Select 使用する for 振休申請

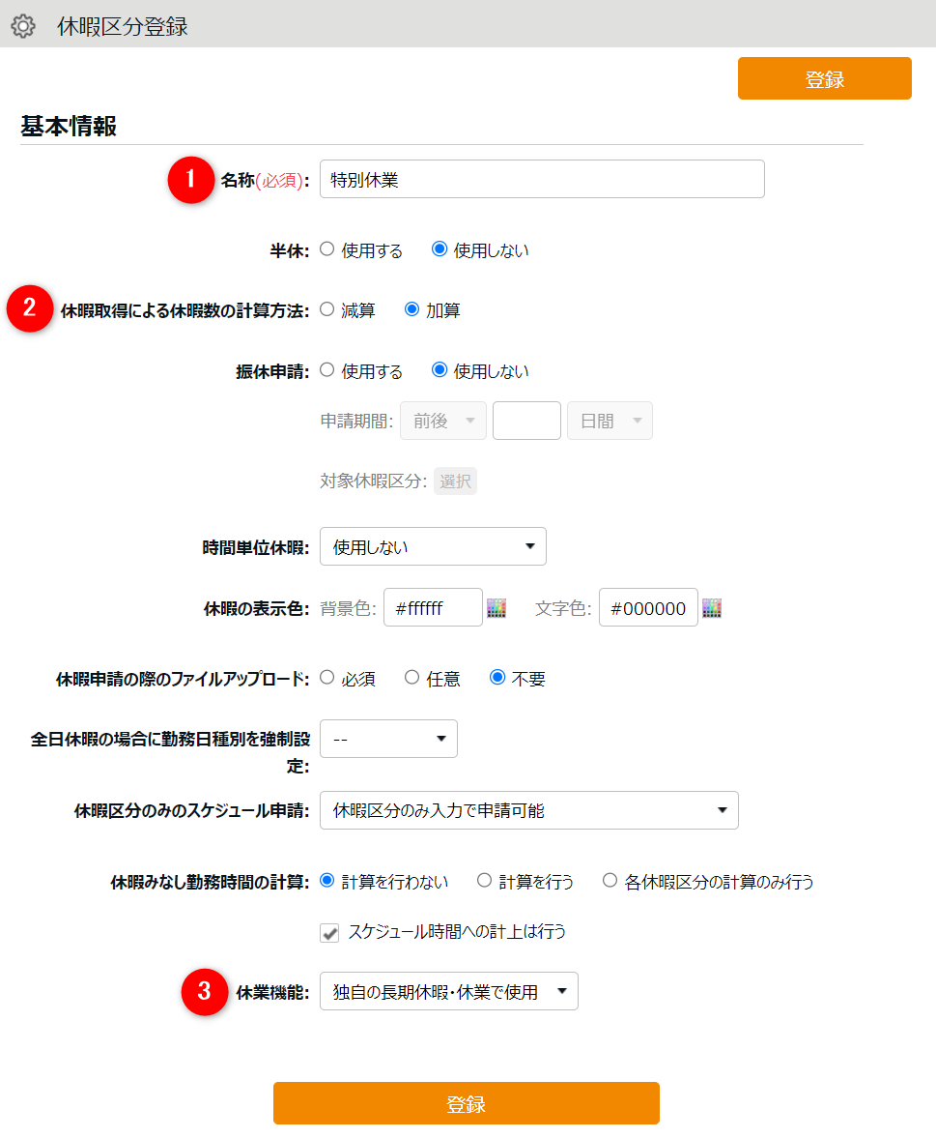(327, 370)
